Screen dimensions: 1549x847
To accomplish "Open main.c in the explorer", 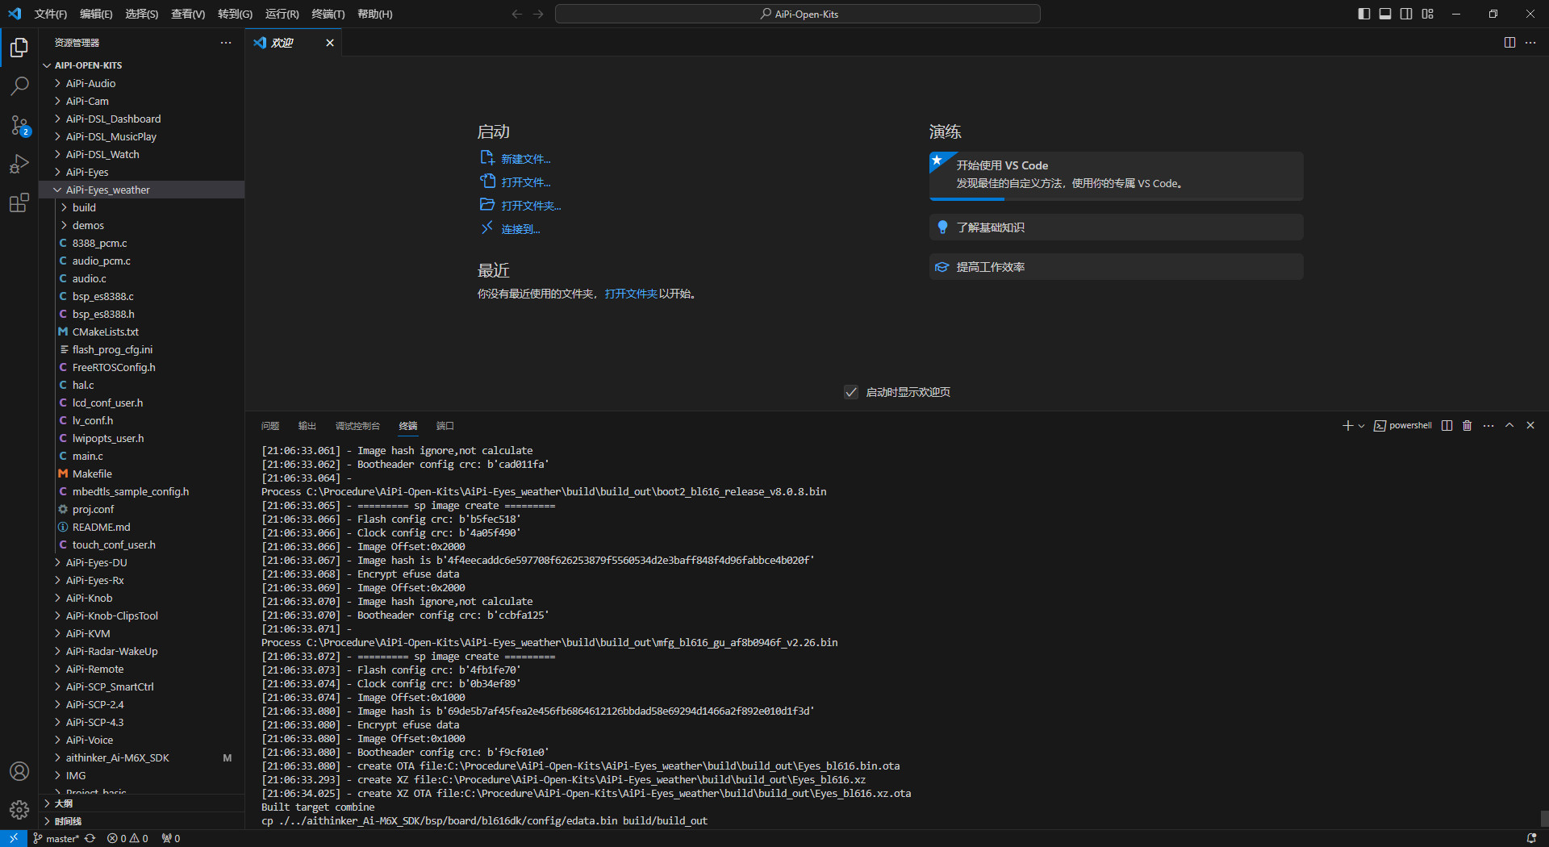I will pos(141,457).
